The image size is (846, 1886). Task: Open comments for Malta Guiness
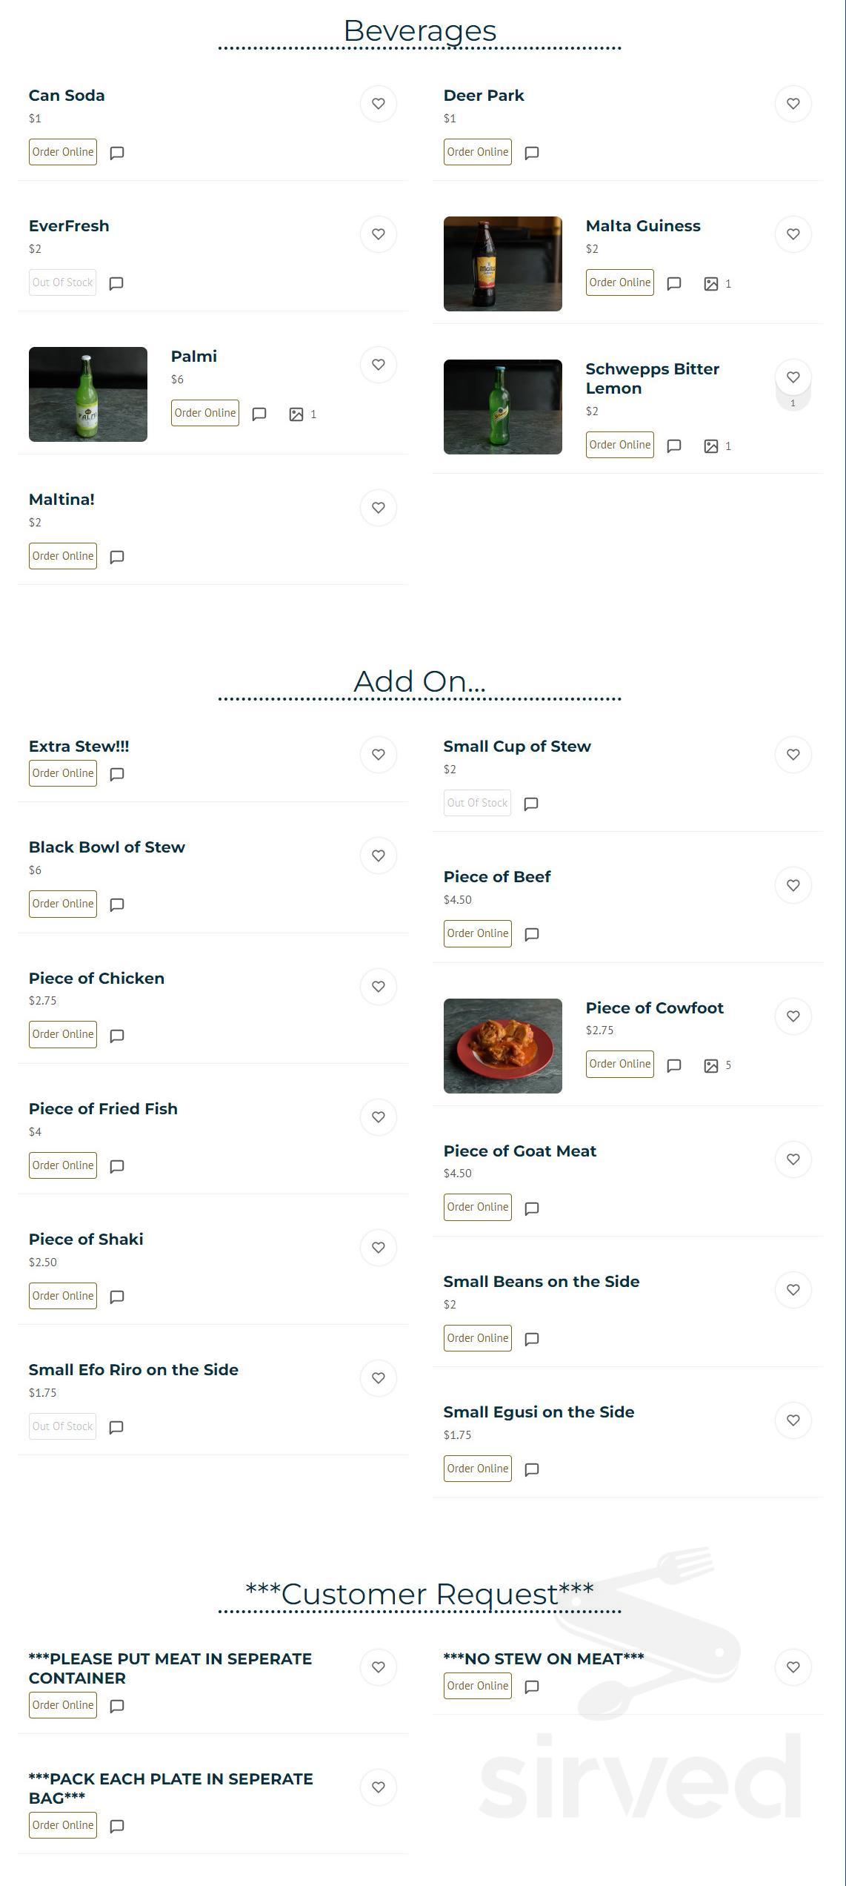[673, 283]
